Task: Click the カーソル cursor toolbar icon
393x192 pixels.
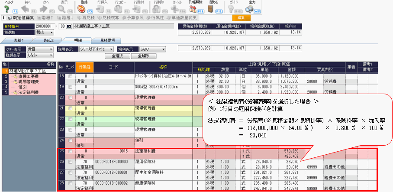Action: click(x=175, y=9)
